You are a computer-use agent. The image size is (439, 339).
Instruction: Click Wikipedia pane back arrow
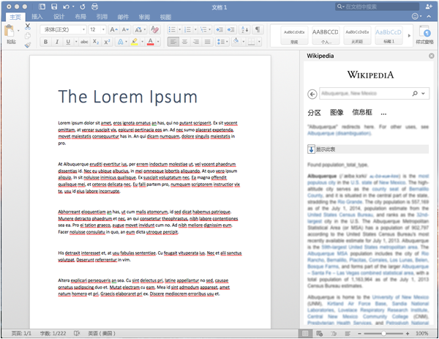coord(312,94)
